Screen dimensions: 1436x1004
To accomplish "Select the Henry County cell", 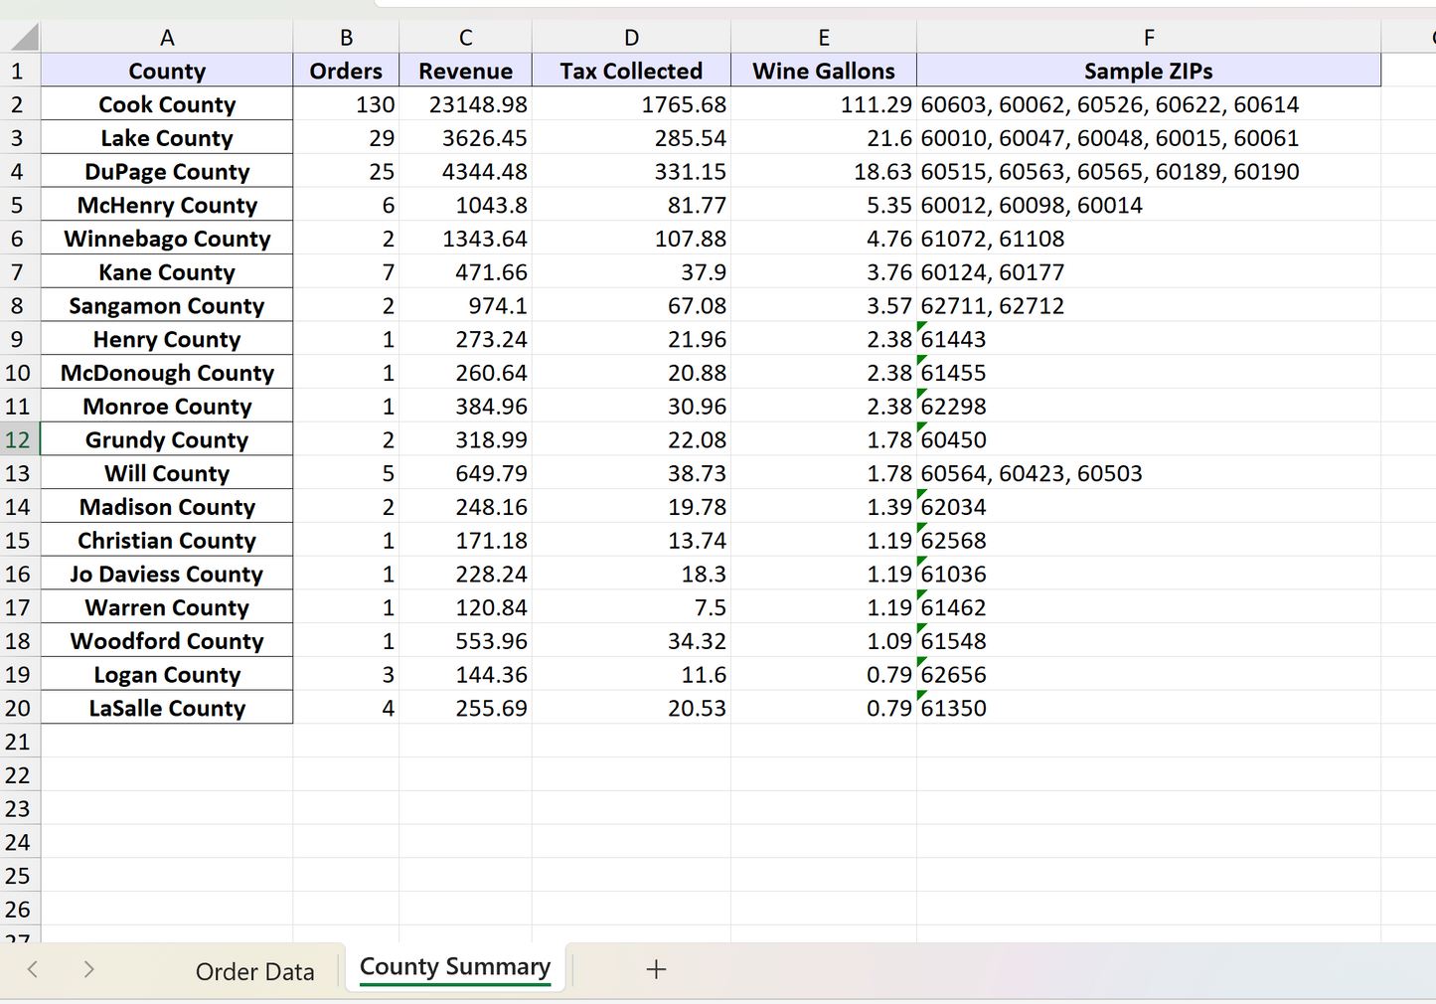I will (167, 339).
